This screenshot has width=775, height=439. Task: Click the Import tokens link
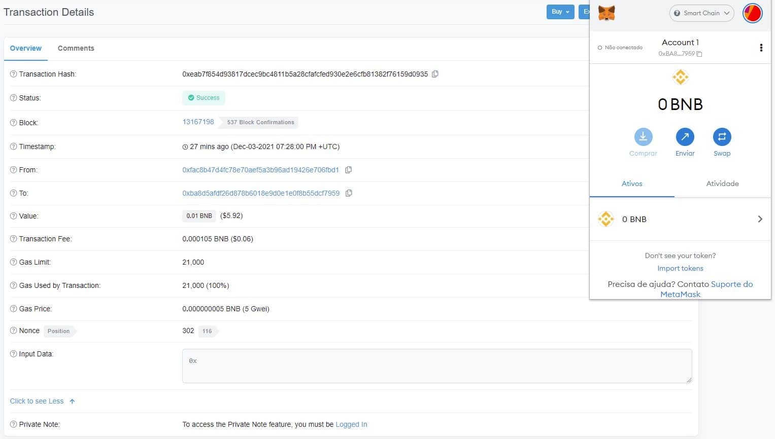click(680, 268)
